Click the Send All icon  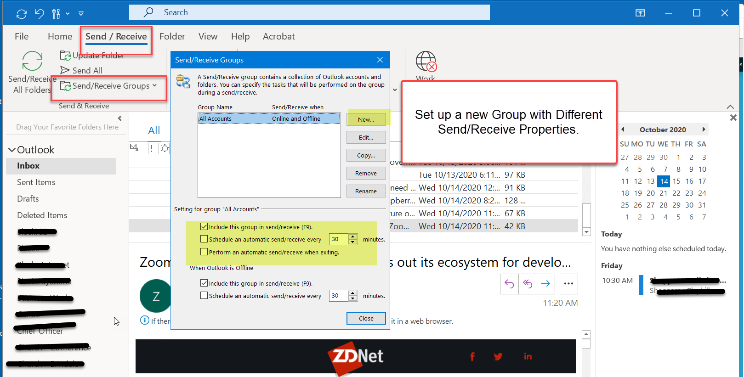[x=65, y=70]
